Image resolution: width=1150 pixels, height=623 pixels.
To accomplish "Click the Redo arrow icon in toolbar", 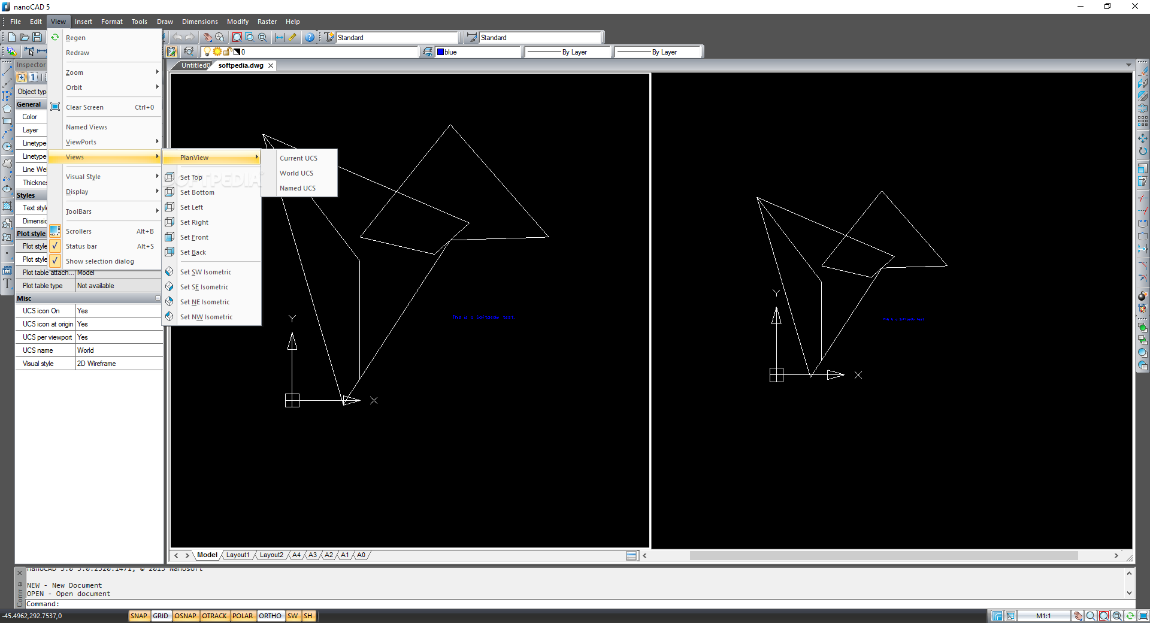I will click(x=189, y=37).
